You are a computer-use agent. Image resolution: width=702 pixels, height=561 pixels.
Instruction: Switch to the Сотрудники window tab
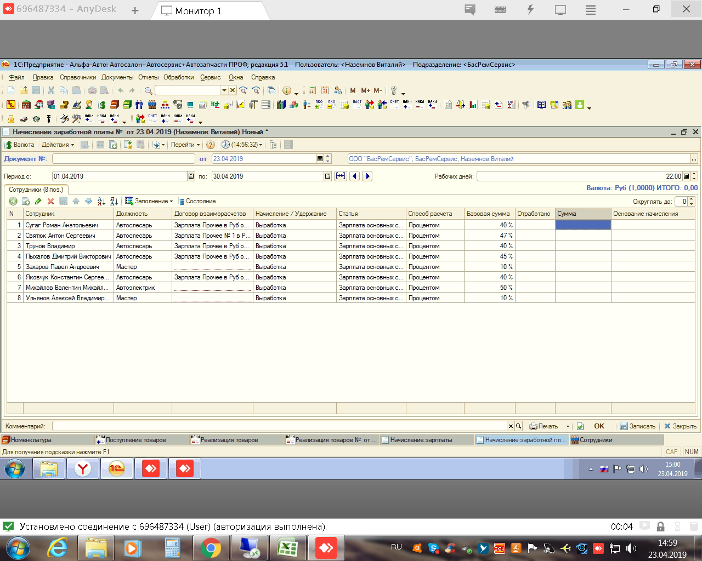[595, 440]
